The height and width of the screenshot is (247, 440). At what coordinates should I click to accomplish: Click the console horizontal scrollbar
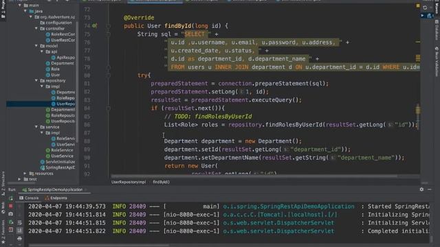(x=98, y=246)
